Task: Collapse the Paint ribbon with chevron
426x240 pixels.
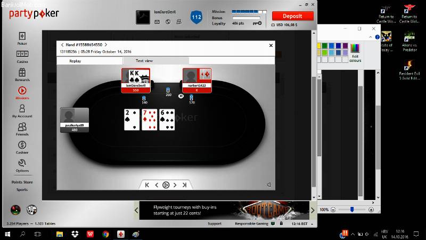Action: pos(370,37)
